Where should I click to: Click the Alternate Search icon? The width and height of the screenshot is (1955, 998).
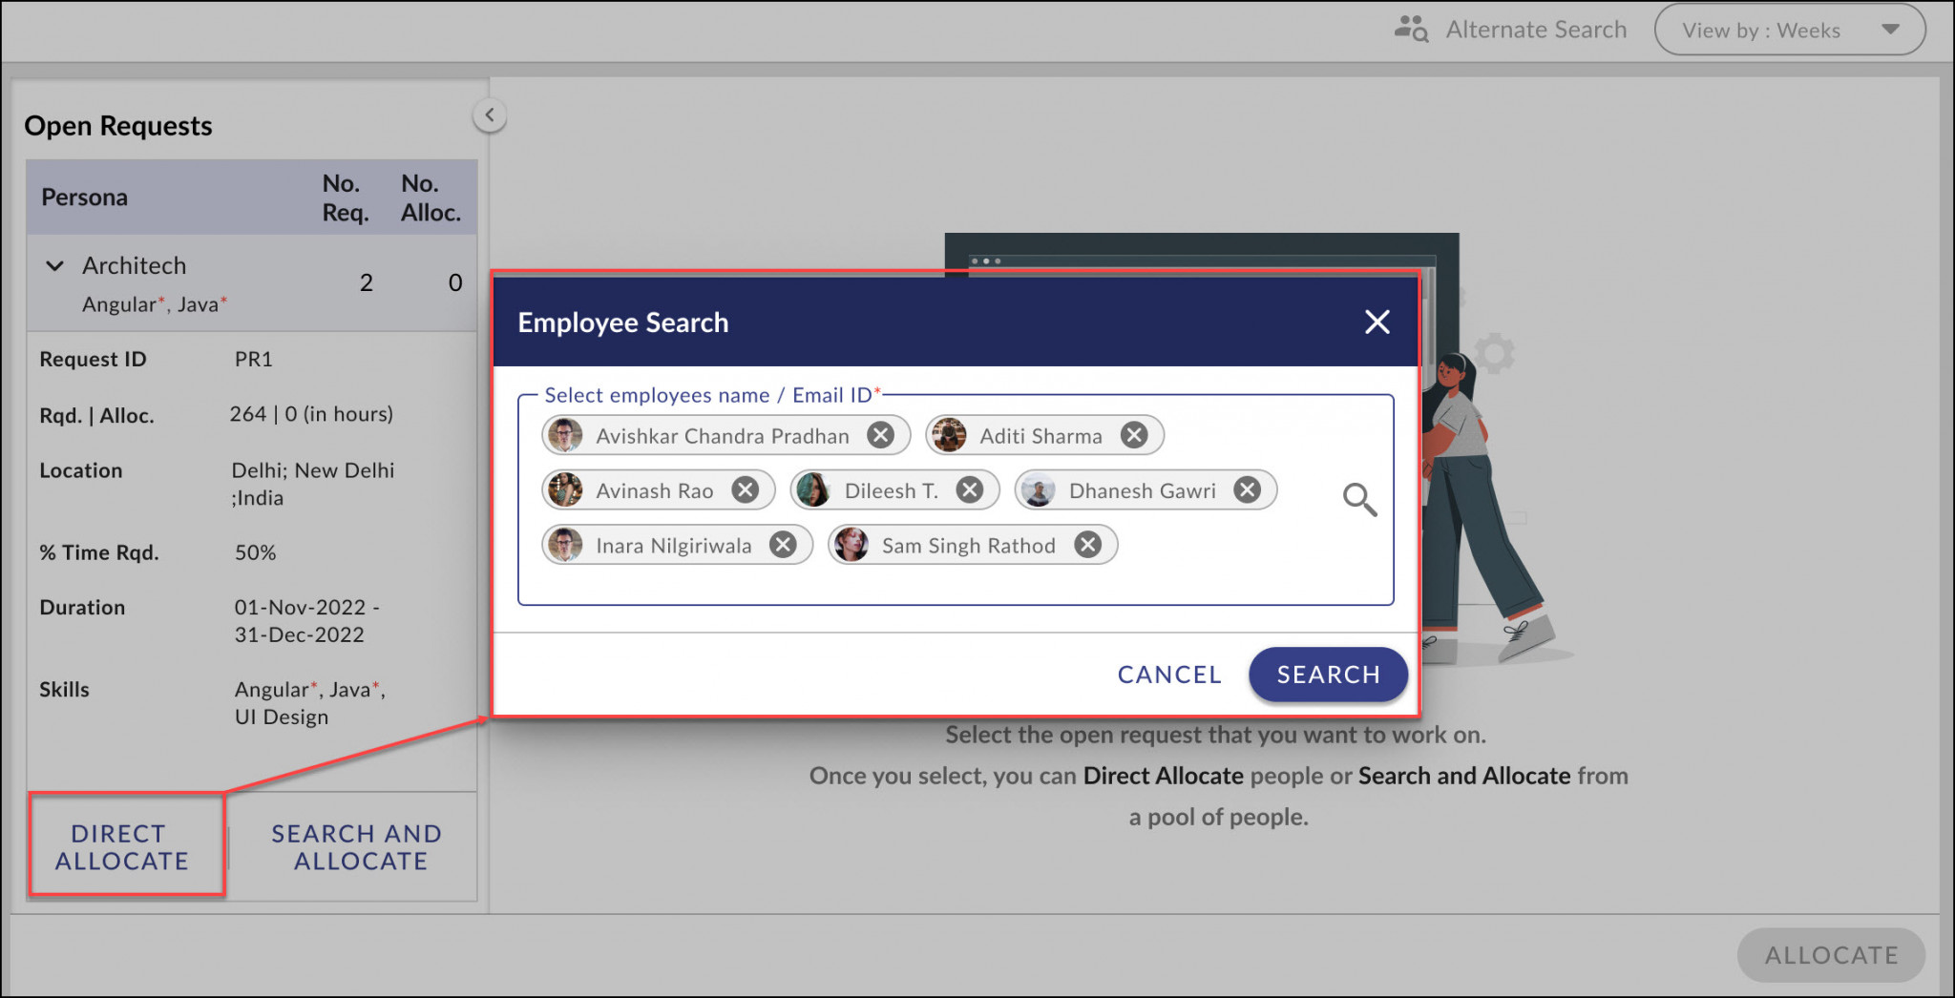click(1410, 28)
